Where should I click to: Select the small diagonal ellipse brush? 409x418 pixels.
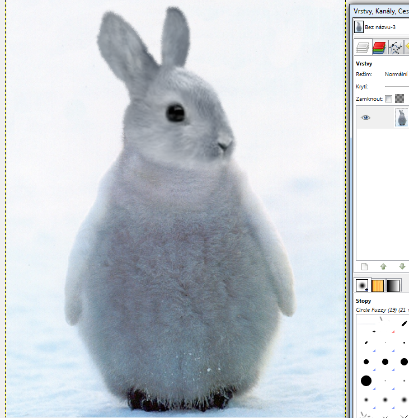[366, 342]
